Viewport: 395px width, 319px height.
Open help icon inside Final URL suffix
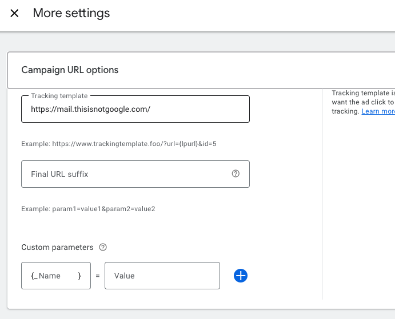coord(236,174)
